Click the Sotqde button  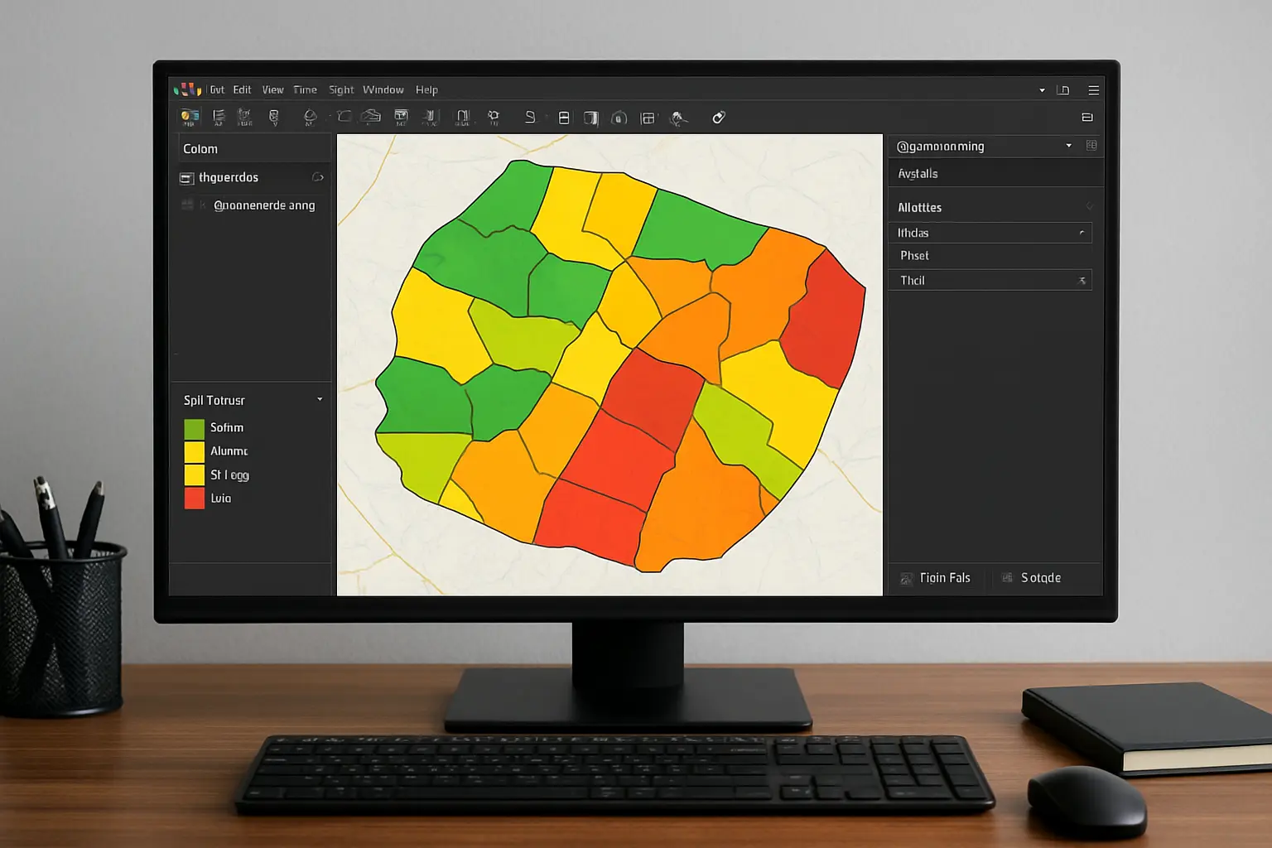coord(1032,578)
